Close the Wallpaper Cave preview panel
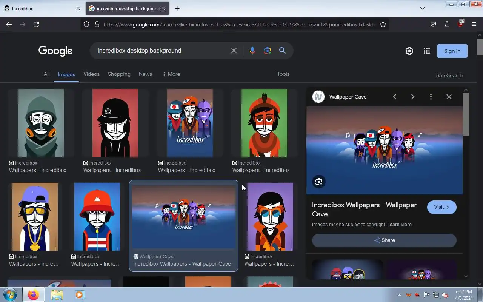This screenshot has width=483, height=302. click(449, 97)
